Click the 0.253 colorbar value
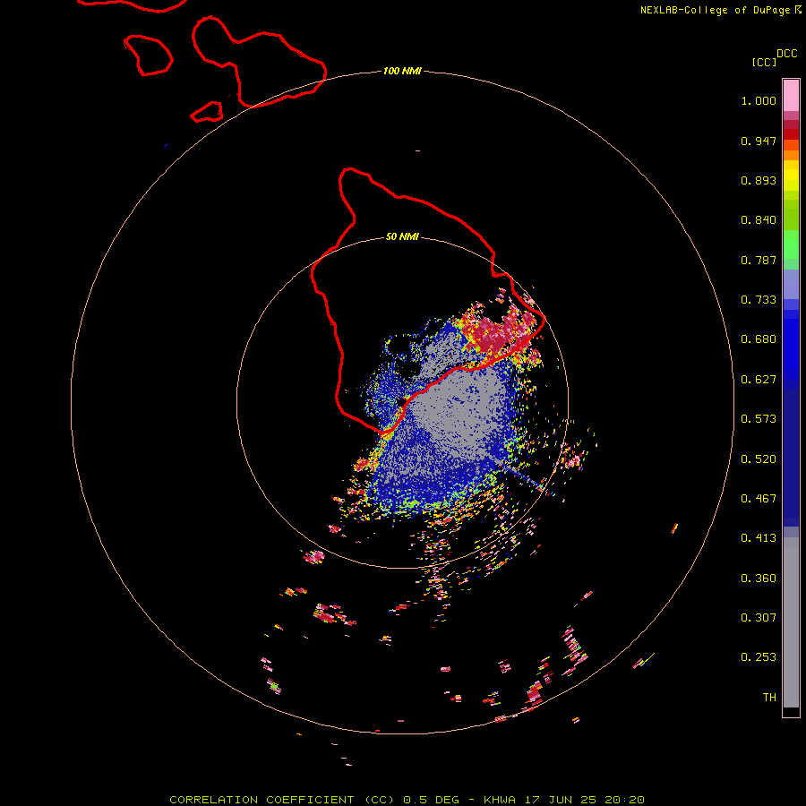 pyautogui.click(x=759, y=657)
